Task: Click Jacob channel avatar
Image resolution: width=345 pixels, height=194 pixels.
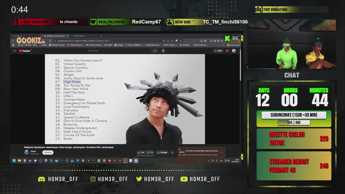Action: coord(26,152)
